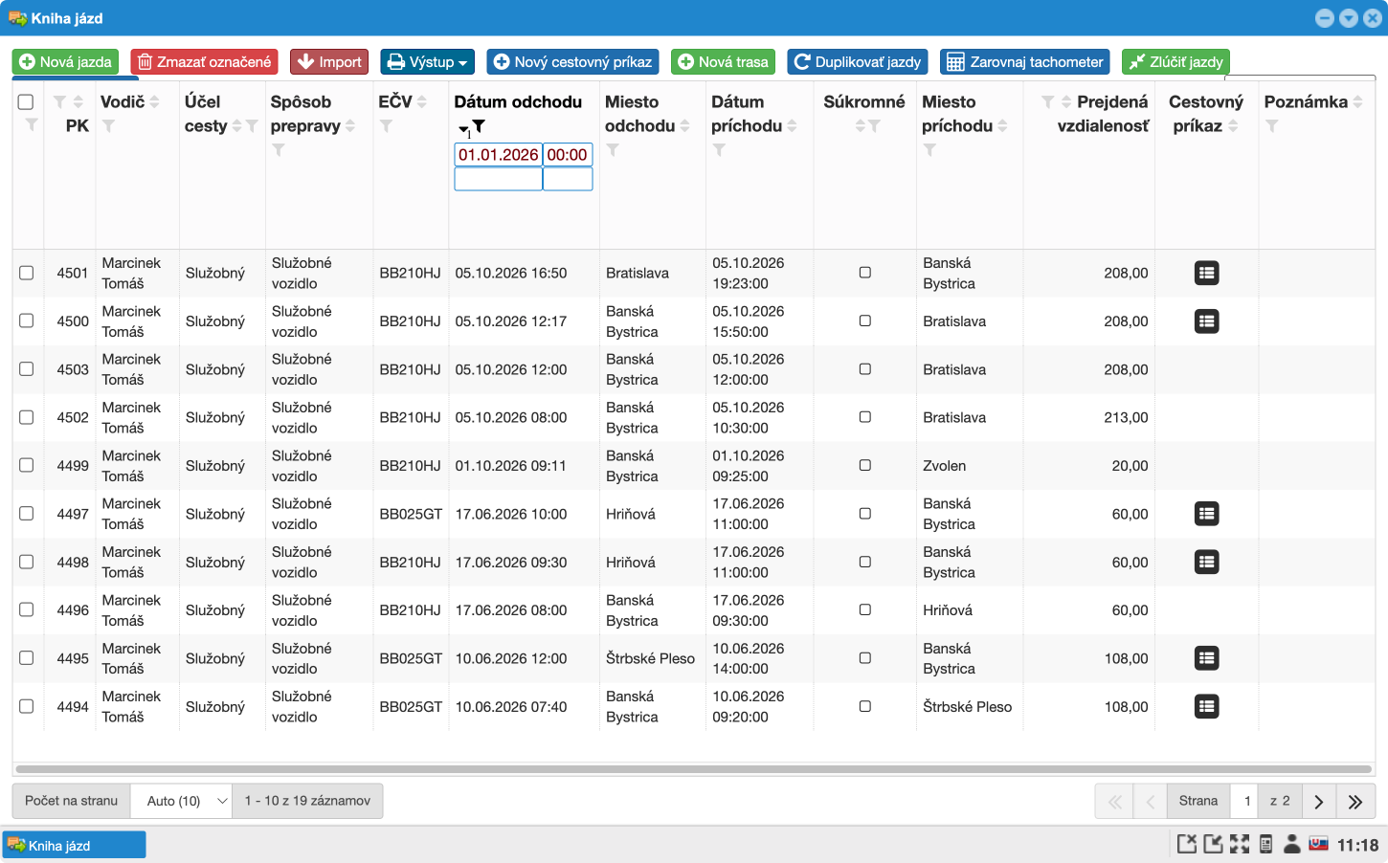Click Zmazať označené button

click(204, 62)
